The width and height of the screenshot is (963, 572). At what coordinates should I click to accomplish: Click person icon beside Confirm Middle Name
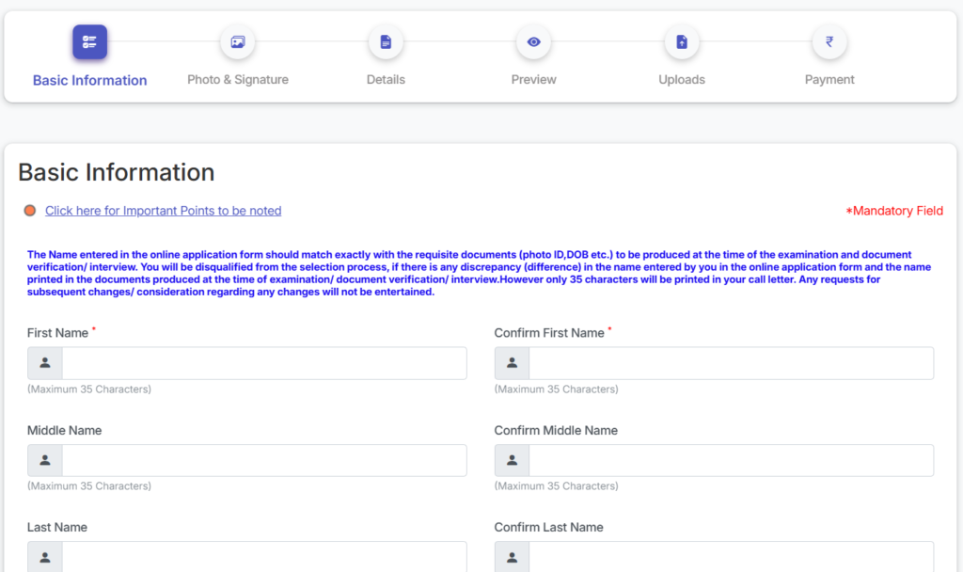pos(512,461)
